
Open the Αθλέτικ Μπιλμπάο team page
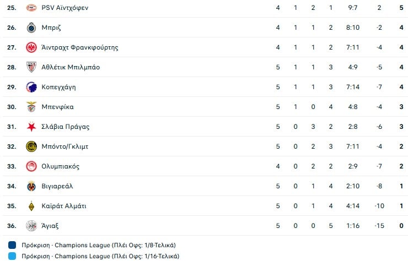point(71,68)
